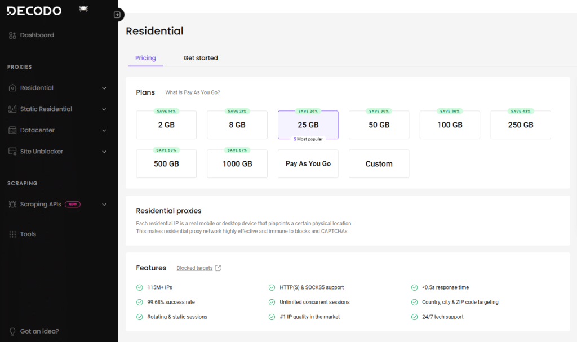Viewport: 577px width, 342px height.
Task: Click the Static Residential sidebar icon
Action: (12, 109)
